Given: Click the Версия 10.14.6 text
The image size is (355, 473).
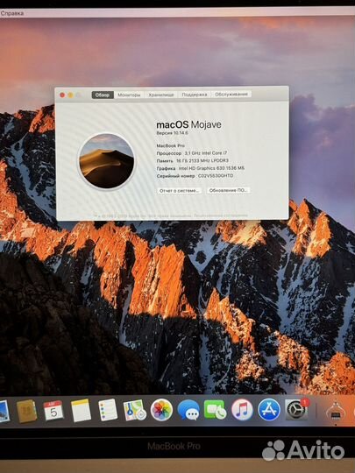Looking at the screenshot, I should (x=172, y=133).
